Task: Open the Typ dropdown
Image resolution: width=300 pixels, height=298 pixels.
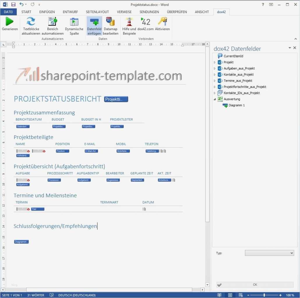Action: click(269, 253)
